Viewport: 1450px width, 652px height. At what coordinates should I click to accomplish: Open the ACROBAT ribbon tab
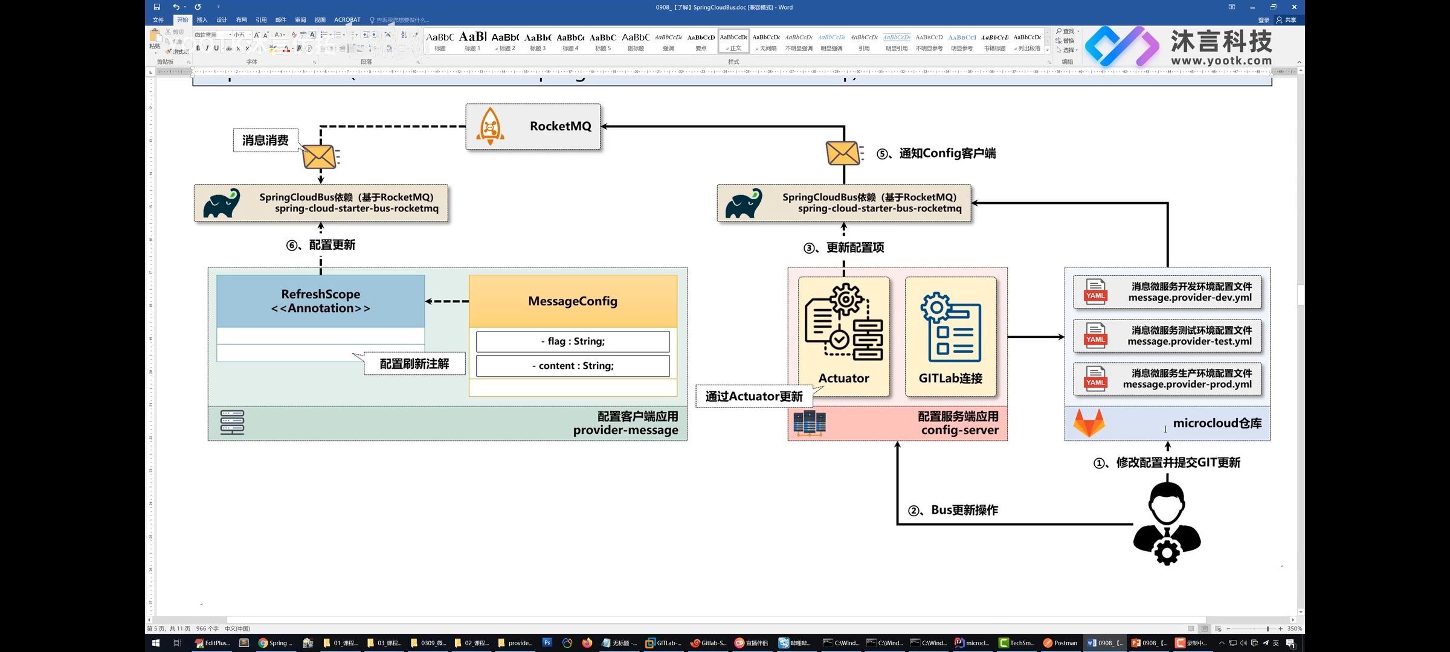[x=347, y=20]
